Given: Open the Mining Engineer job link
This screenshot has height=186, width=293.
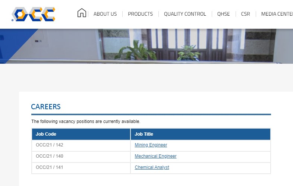Looking at the screenshot, I should tap(151, 145).
